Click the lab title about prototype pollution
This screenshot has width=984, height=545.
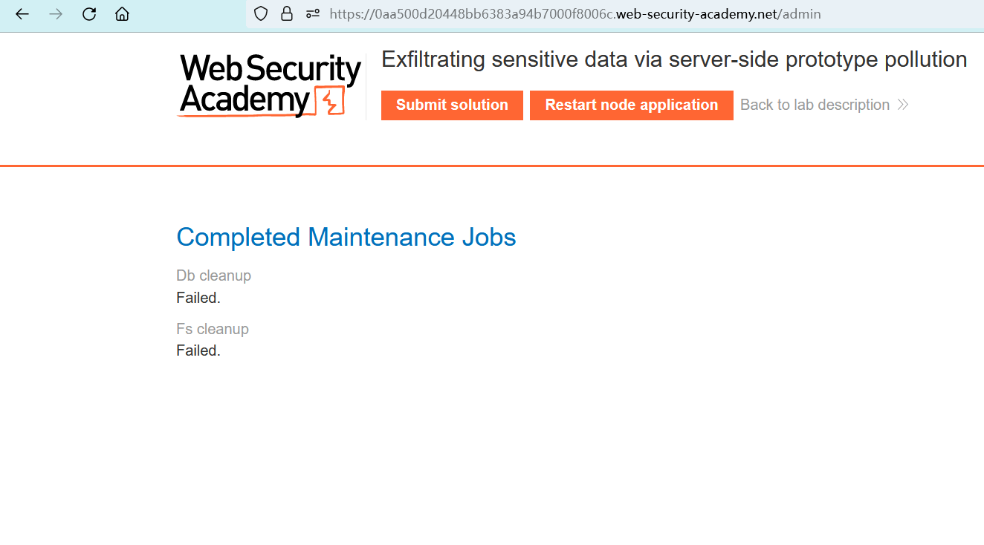[x=674, y=59]
